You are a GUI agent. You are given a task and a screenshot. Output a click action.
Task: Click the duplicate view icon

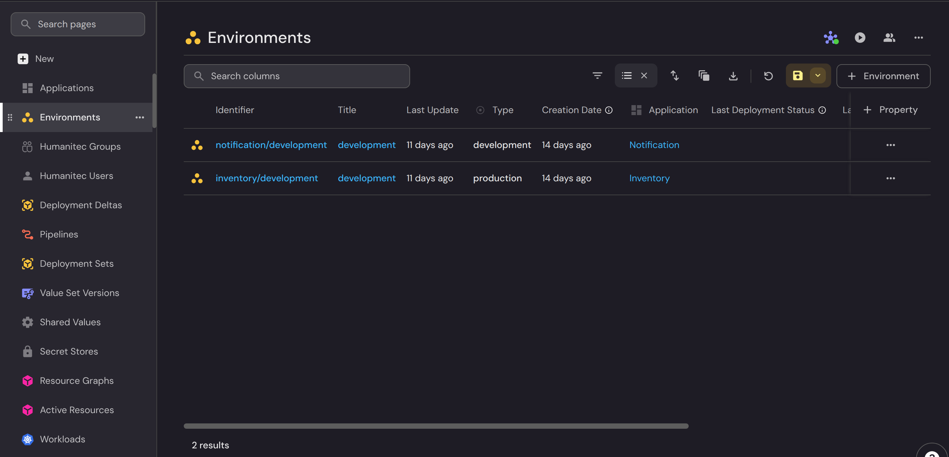704,76
